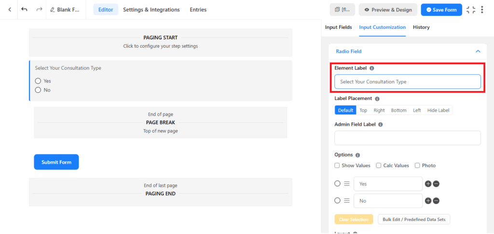Viewport: 494px width, 234px height.
Task: Click the Submit Form button
Action: pyautogui.click(x=56, y=162)
